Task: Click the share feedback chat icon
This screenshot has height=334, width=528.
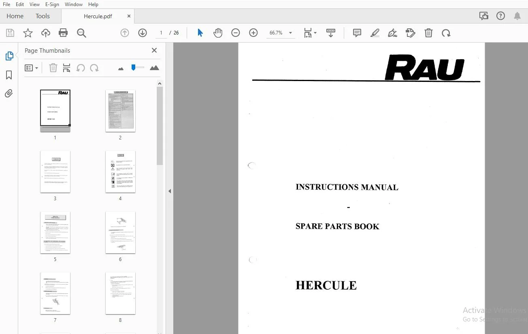Action: pyautogui.click(x=483, y=16)
